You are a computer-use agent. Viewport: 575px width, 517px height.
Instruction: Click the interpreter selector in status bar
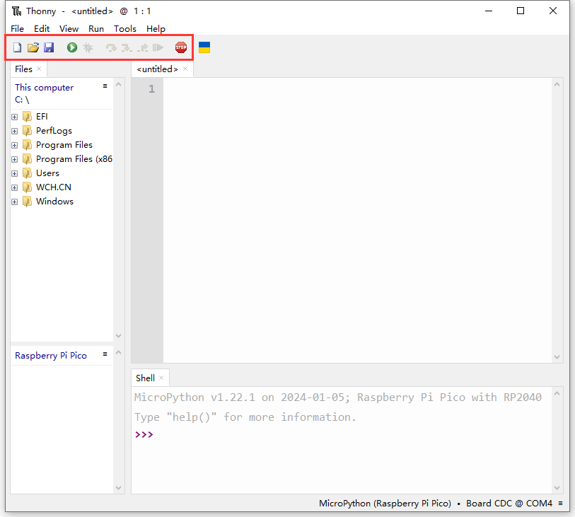click(435, 504)
